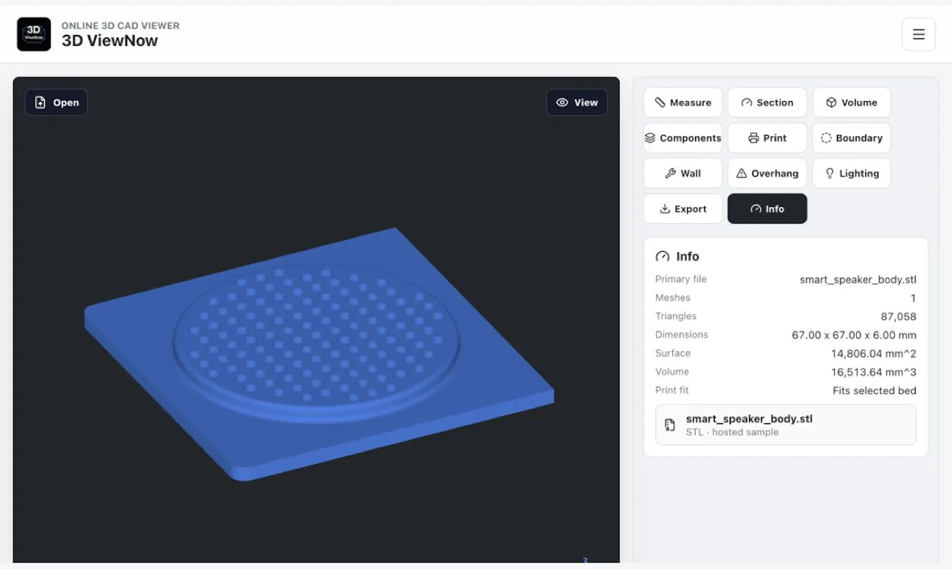Open the Components panel

click(682, 138)
